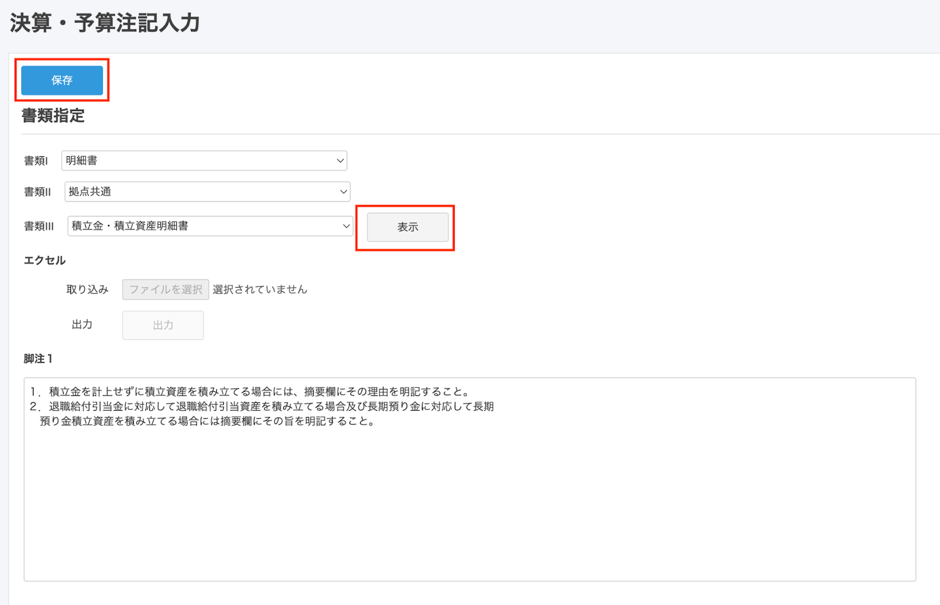The width and height of the screenshot is (940, 605).
Task: Click the 書類II field label
Action: 38,191
